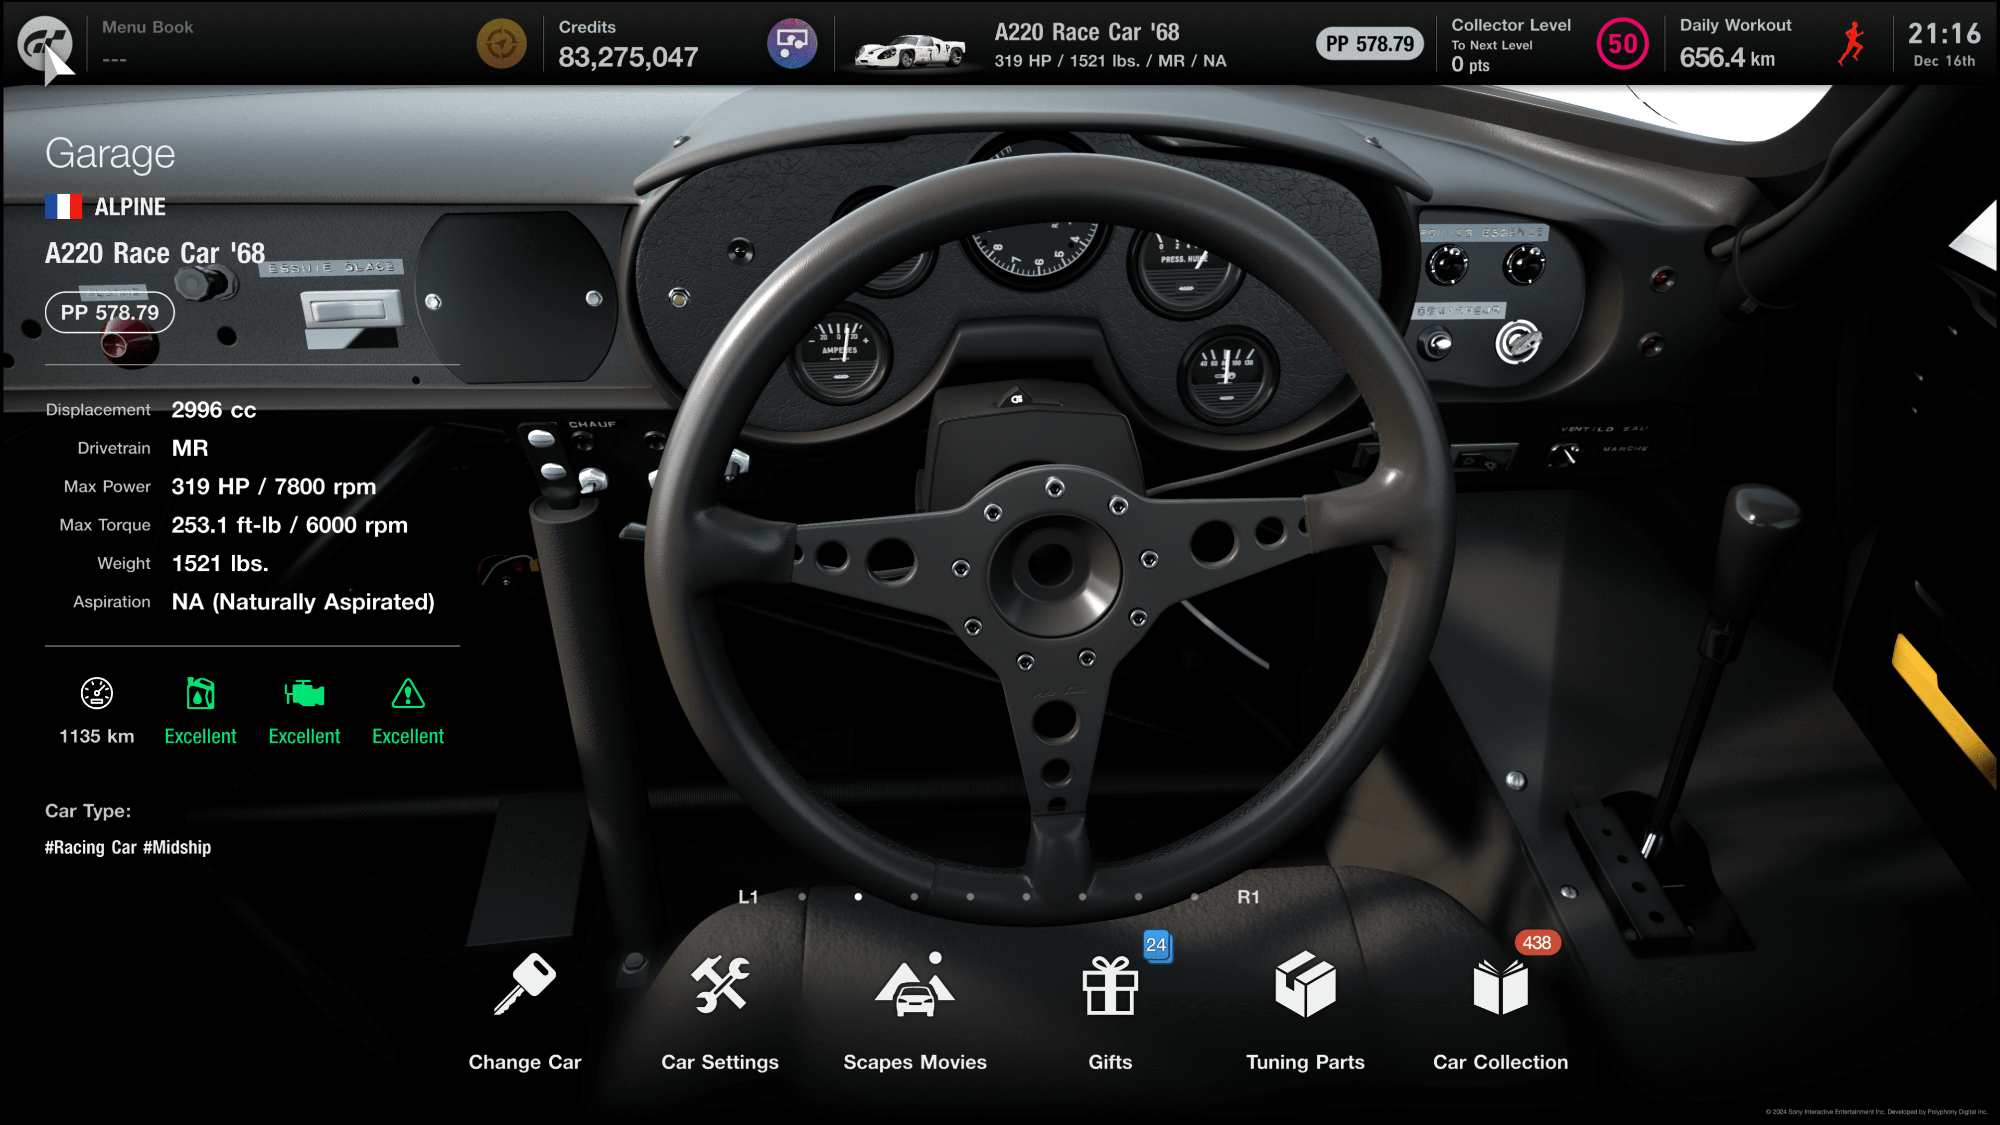Click the Excellent label under engine icon

[x=304, y=736]
